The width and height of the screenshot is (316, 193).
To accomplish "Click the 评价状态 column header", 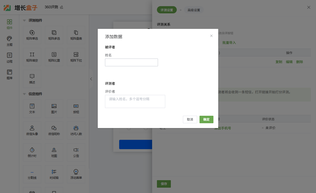I will tap(268, 119).
